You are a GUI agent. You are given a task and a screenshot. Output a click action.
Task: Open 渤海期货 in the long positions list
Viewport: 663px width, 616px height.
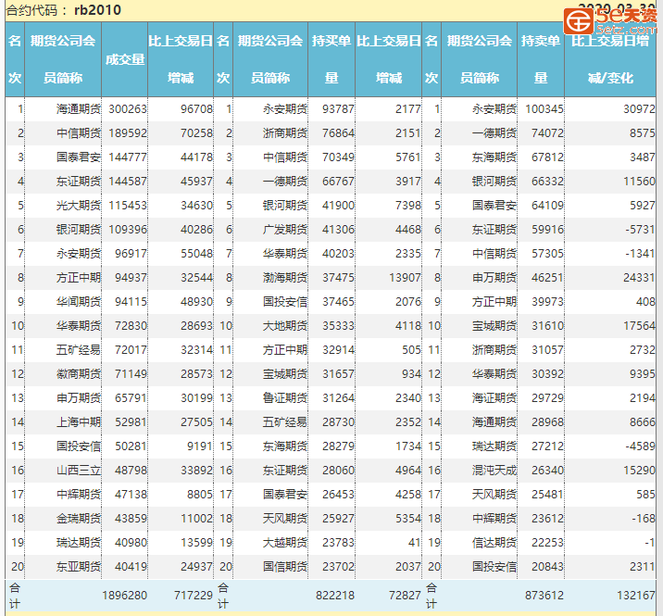tap(285, 277)
